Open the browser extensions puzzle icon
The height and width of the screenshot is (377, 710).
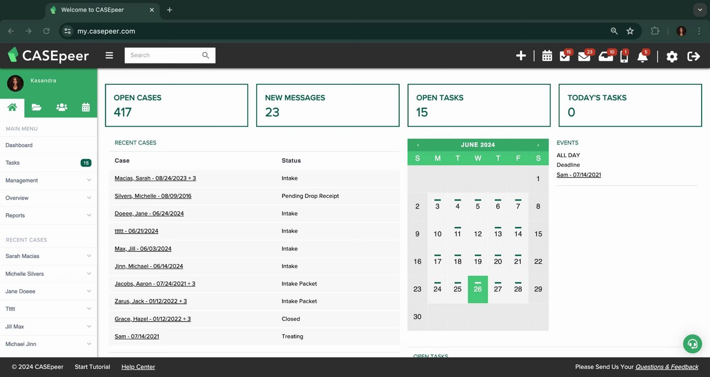tap(655, 31)
